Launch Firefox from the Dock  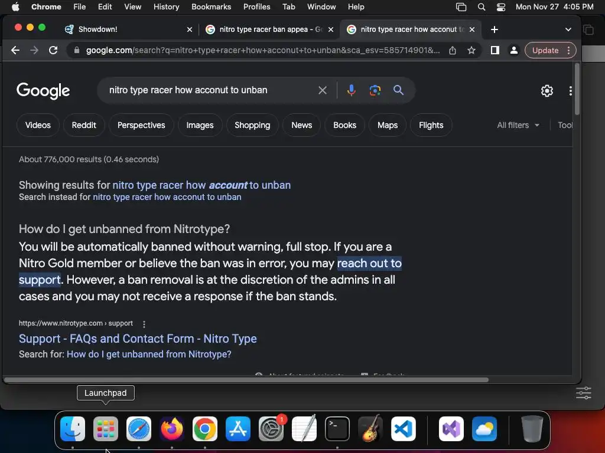tap(172, 428)
